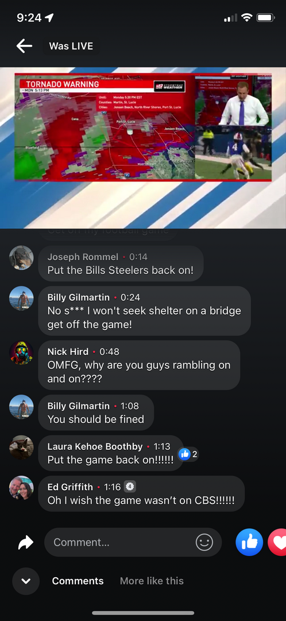Open Billy Gilmartin's name on bridge comment
This screenshot has width=286, height=621.
[79, 297]
